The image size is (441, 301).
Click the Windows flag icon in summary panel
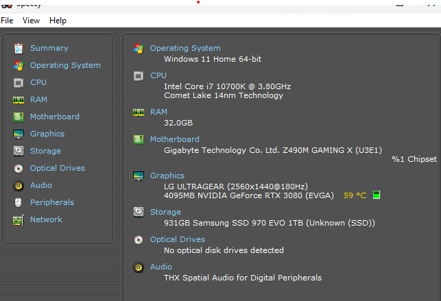point(139,49)
